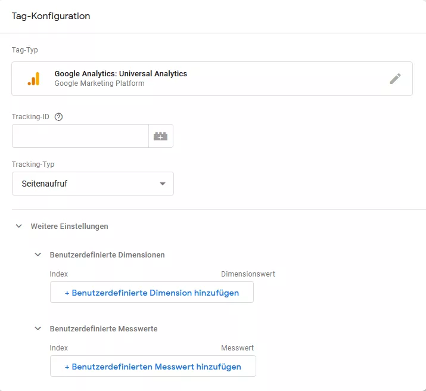Collapse Benutzerdefinierte Messwerte section chevron
The height and width of the screenshot is (391, 426).
38,328
